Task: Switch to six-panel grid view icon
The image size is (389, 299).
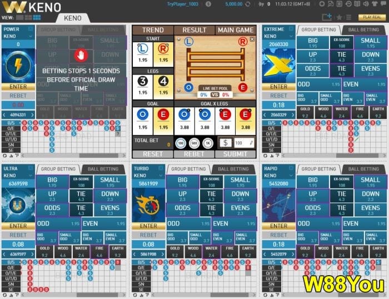Action: (37, 18)
